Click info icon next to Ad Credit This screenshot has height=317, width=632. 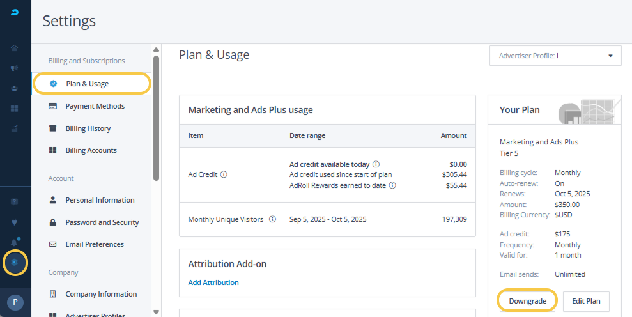pos(224,174)
